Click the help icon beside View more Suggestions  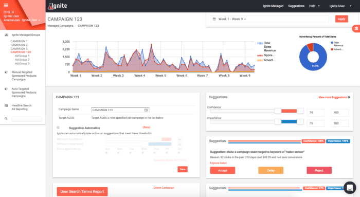349,97
